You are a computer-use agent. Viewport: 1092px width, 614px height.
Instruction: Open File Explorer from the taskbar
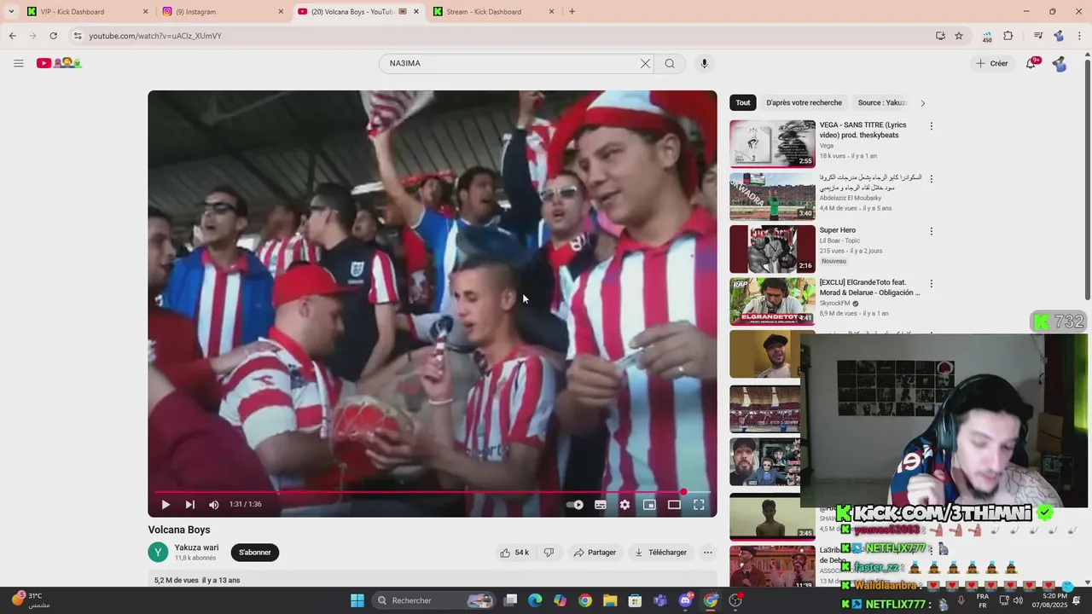(x=611, y=600)
